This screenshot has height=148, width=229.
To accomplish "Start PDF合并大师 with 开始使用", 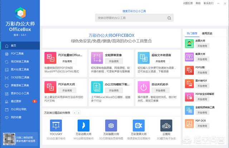I will [67, 91].
